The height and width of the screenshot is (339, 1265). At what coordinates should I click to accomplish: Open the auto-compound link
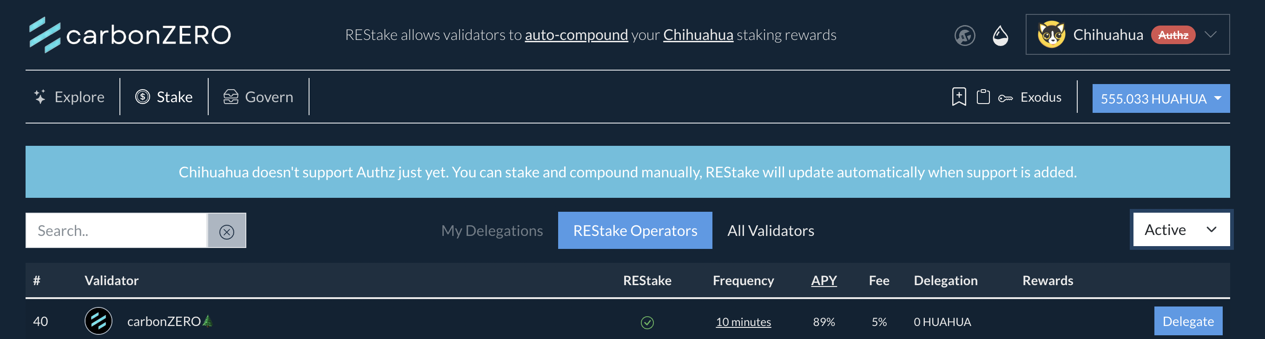coord(576,35)
